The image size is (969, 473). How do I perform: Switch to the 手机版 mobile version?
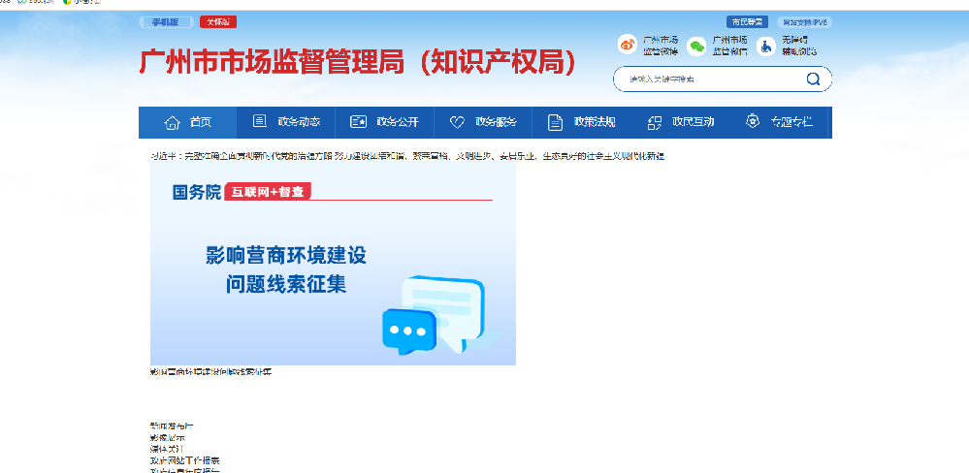coord(165,22)
